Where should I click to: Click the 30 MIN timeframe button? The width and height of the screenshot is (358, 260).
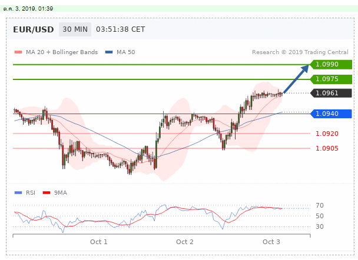click(75, 29)
